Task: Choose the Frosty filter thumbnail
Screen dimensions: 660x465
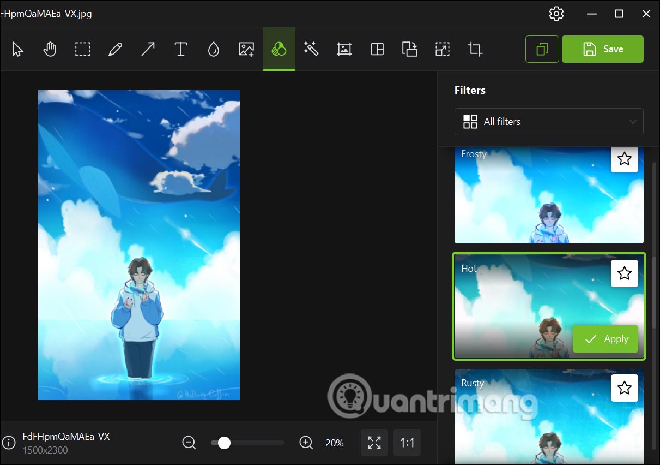Action: coord(549,195)
